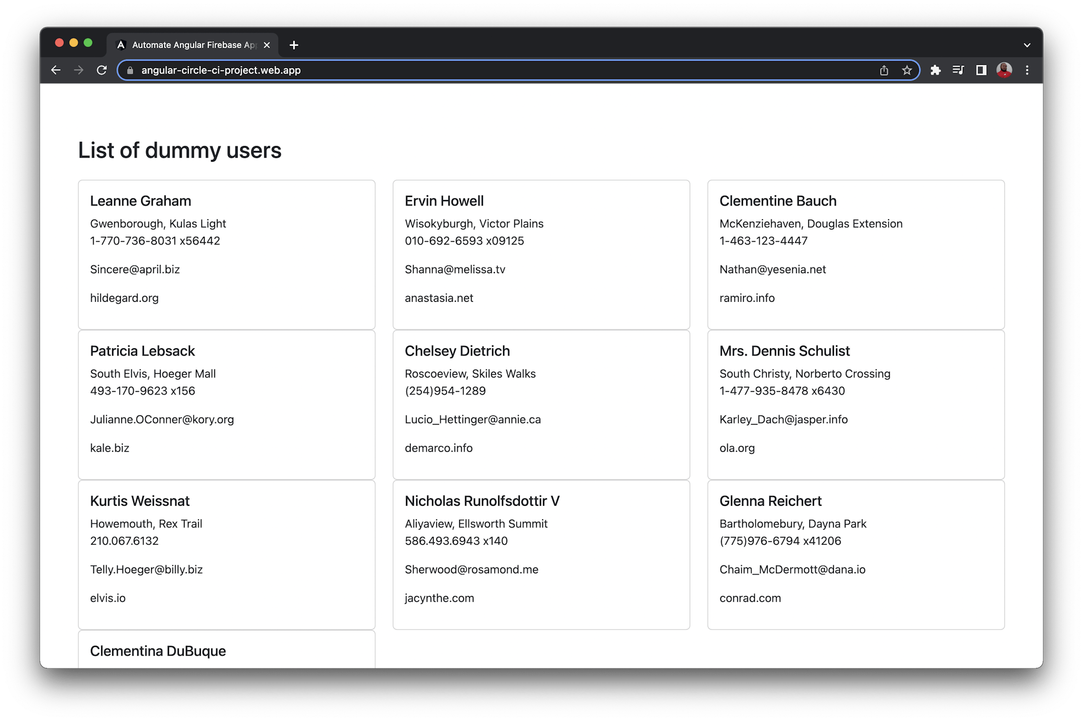Open the global media controls
The width and height of the screenshot is (1083, 721).
[958, 70]
